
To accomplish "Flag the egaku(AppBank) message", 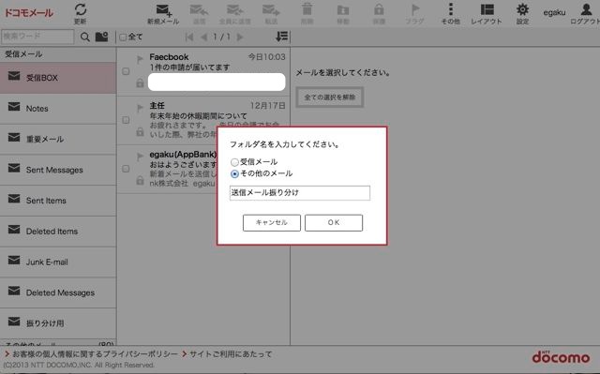I will click(140, 157).
